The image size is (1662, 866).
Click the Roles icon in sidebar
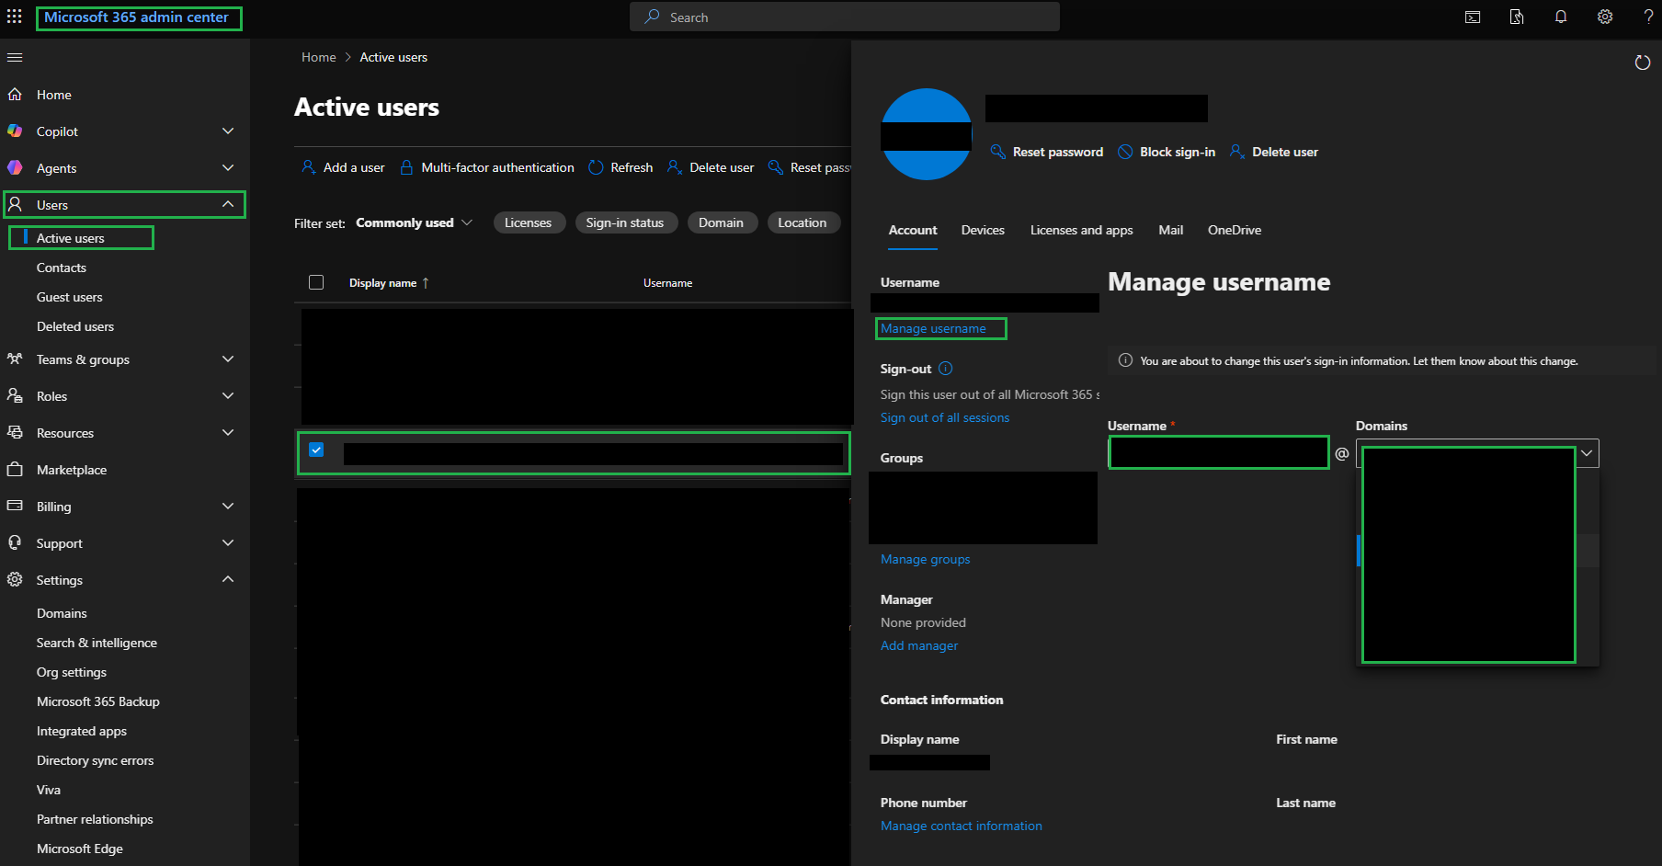(15, 396)
